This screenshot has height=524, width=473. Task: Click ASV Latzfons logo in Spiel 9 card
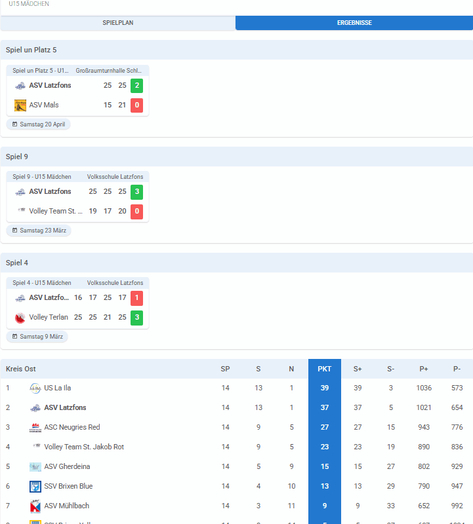(x=20, y=192)
